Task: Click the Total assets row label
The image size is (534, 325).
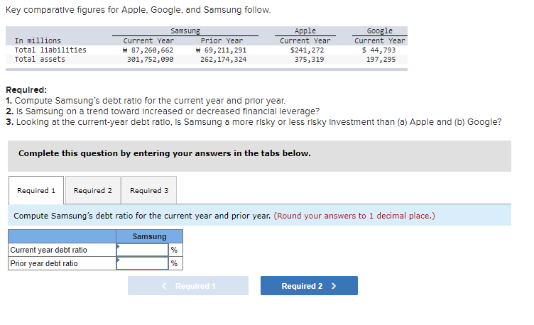Action: pos(40,59)
